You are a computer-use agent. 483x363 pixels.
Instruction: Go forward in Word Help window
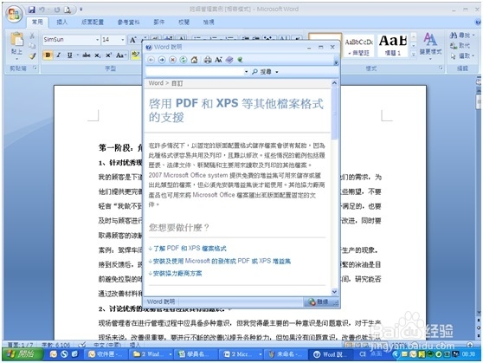tap(162, 60)
